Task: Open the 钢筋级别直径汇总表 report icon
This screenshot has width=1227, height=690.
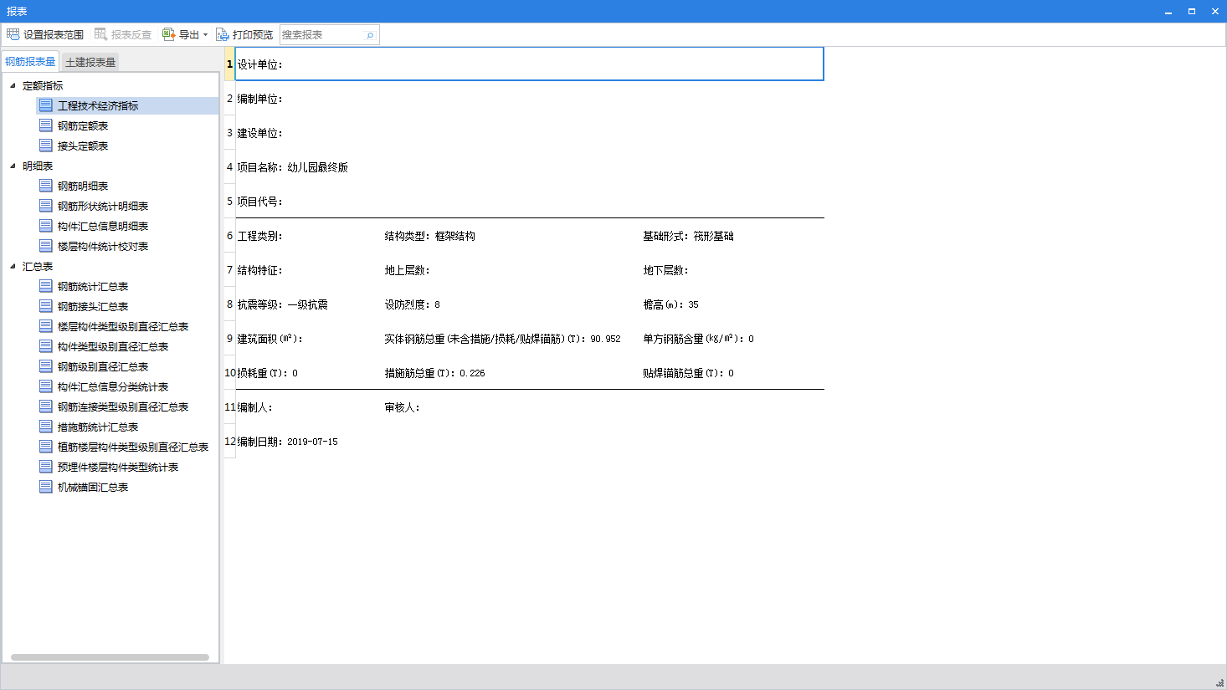Action: coord(46,366)
